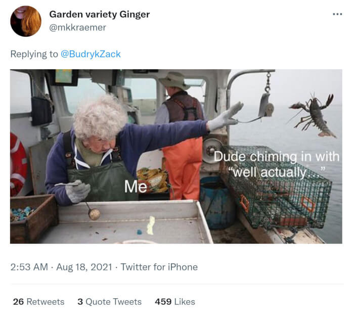The width and height of the screenshot is (354, 318).
Task: Click the "Replying to" text
Action: point(34,54)
